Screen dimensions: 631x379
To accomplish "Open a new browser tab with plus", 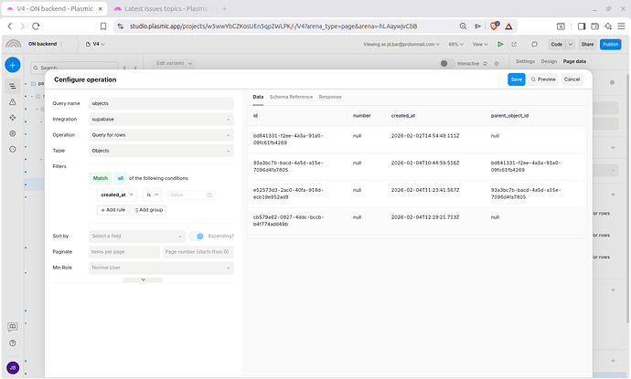I will 224,8.
